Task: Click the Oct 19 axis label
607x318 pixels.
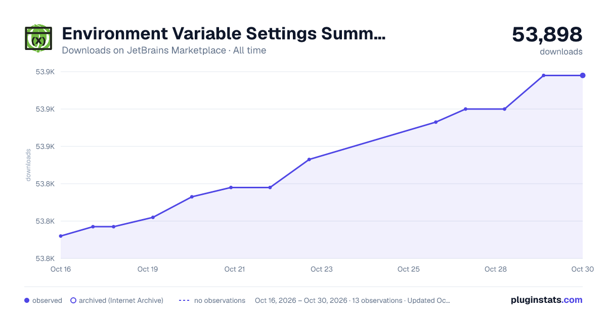Action: click(x=148, y=269)
